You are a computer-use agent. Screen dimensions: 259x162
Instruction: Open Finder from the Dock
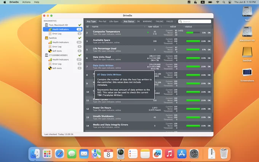[35, 154]
